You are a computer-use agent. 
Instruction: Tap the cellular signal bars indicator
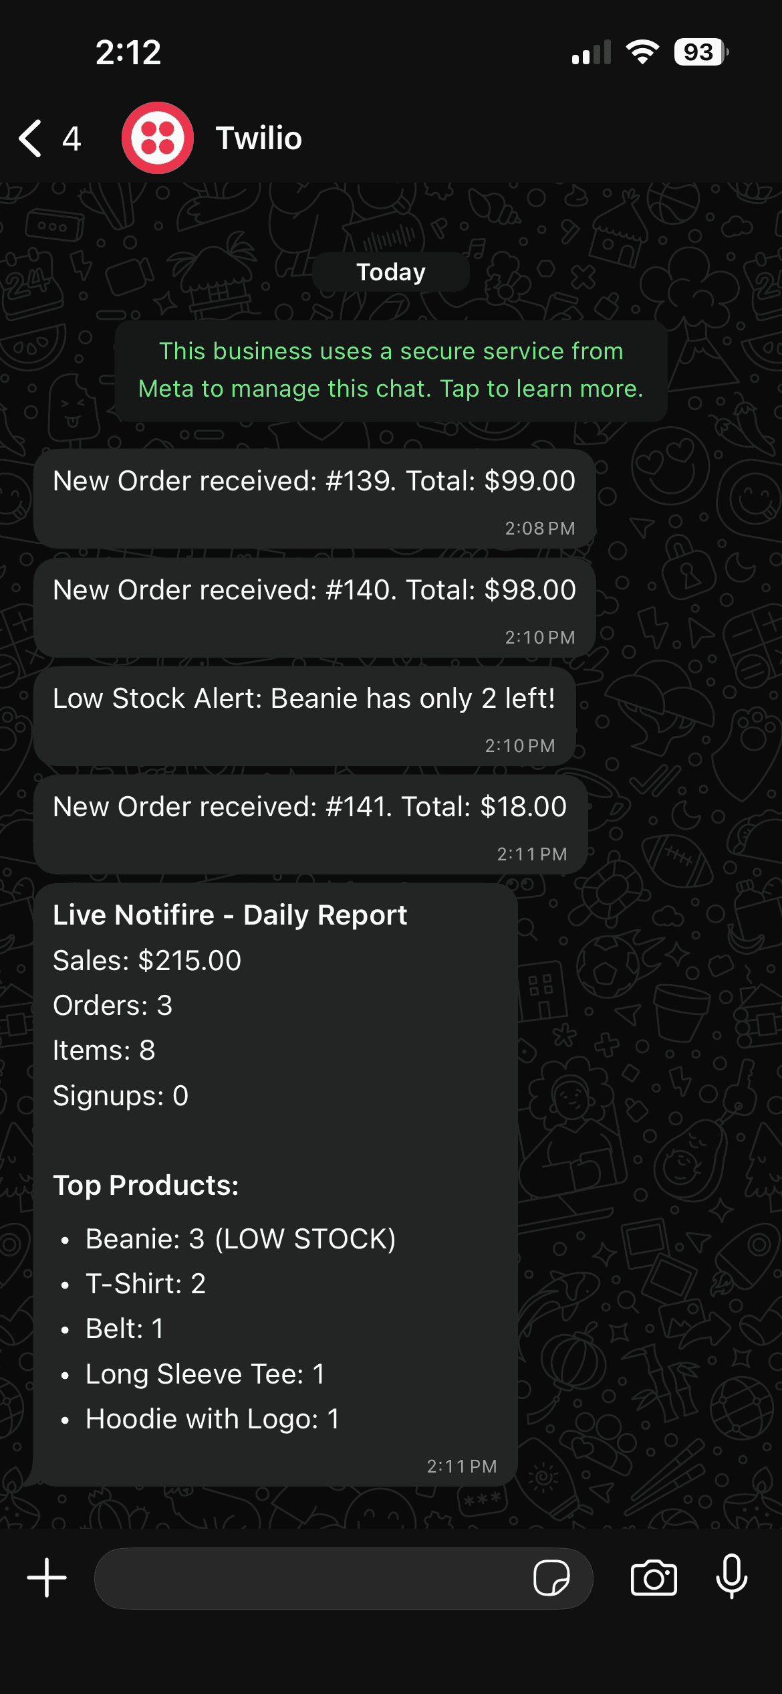(592, 52)
